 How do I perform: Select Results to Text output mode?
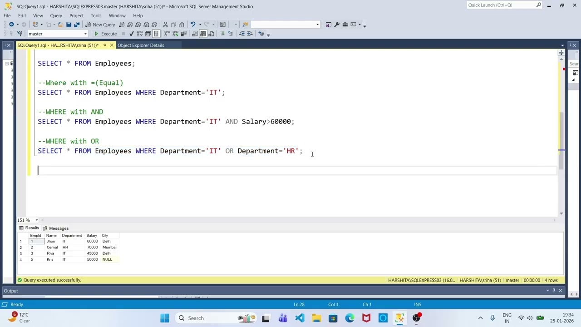coord(195,34)
